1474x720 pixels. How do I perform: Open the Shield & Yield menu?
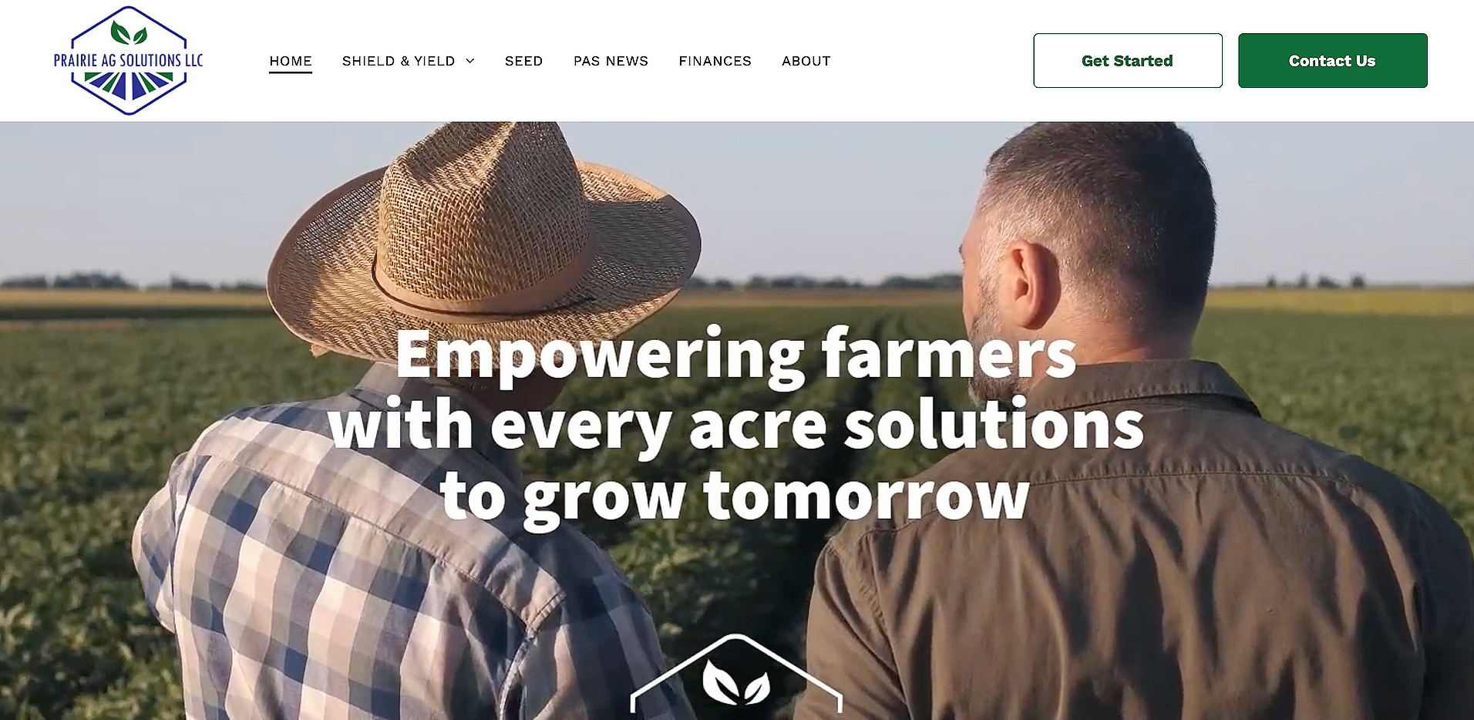pyautogui.click(x=399, y=61)
